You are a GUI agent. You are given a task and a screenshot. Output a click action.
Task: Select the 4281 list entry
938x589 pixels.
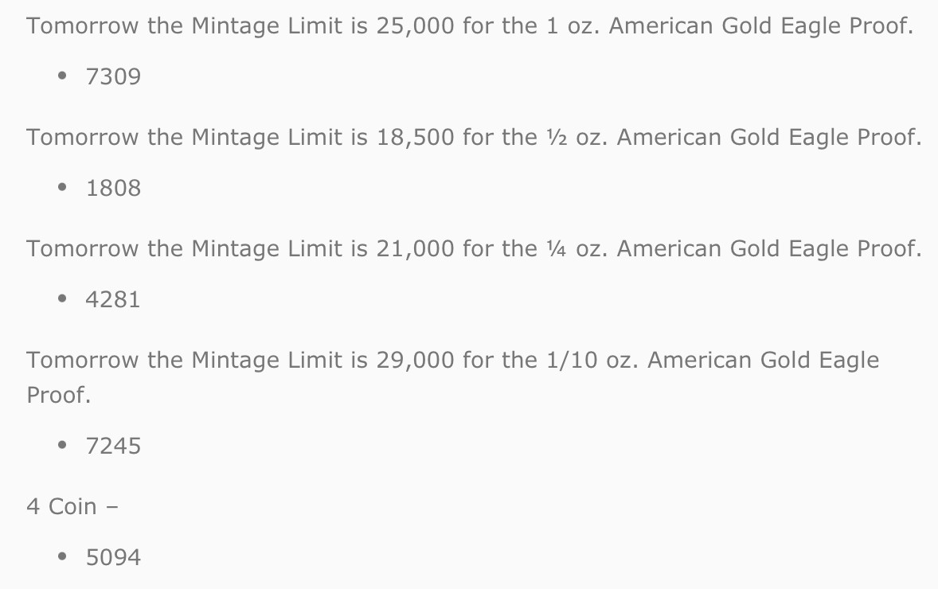coord(113,300)
